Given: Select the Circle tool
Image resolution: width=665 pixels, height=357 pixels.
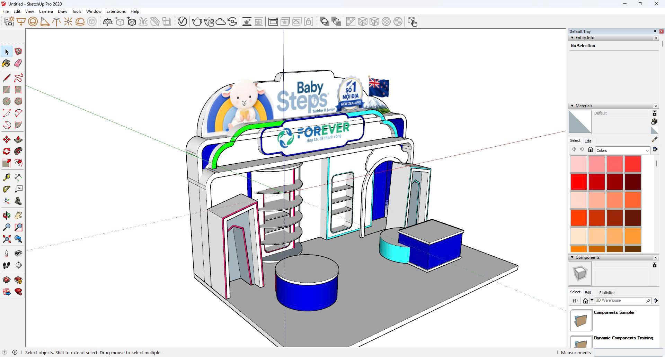Looking at the screenshot, I should (x=7, y=101).
